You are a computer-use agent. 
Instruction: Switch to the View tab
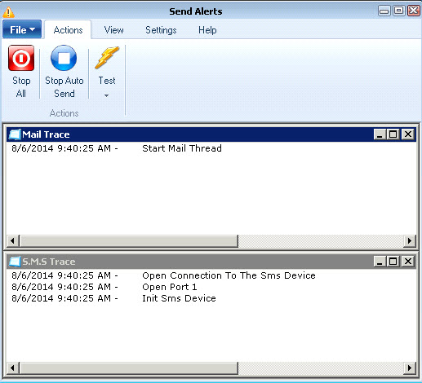click(x=113, y=30)
